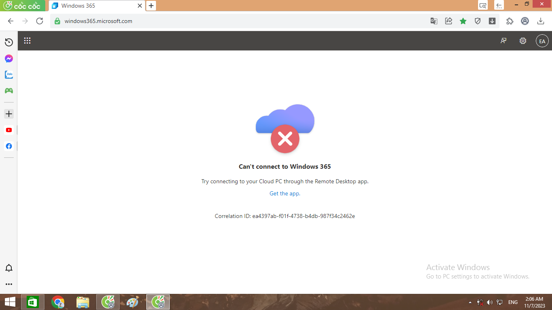View site info via the lock icon
This screenshot has width=552, height=310.
coord(57,21)
